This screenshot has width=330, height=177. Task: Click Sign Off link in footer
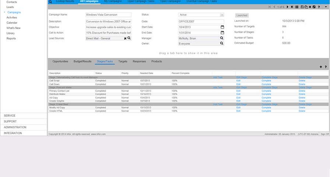click(x=324, y=134)
